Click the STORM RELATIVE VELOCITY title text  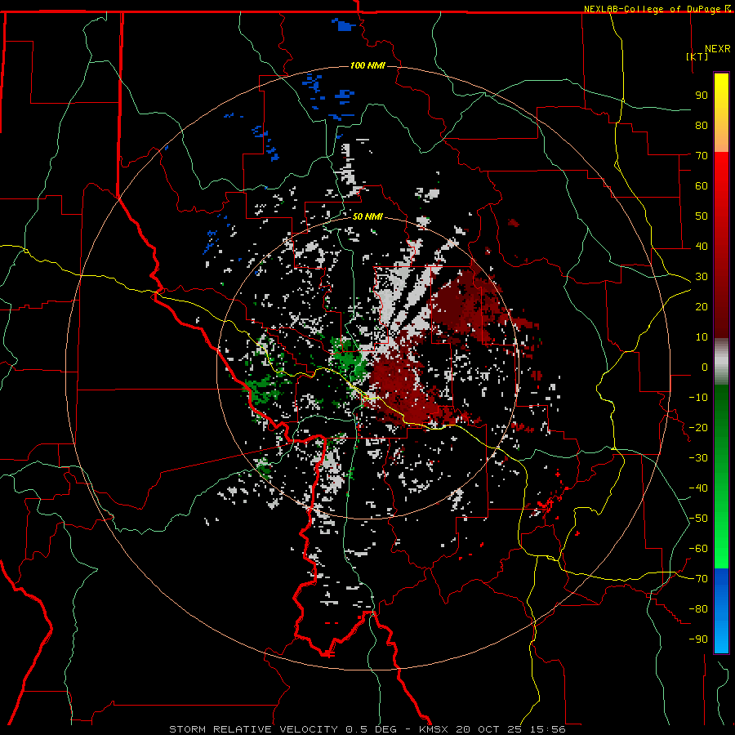[253, 729]
